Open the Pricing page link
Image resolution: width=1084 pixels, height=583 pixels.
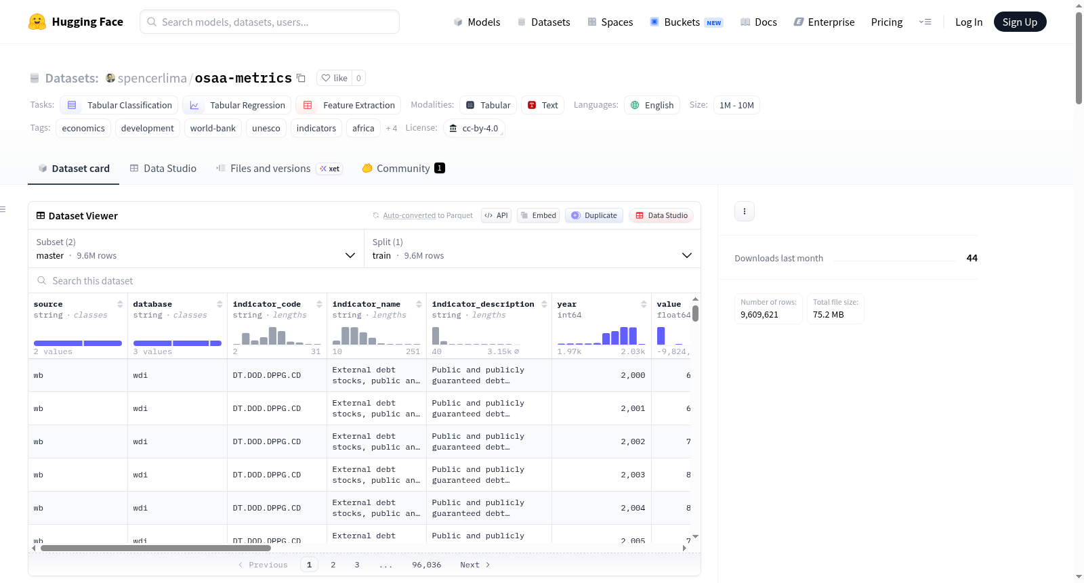(x=887, y=22)
